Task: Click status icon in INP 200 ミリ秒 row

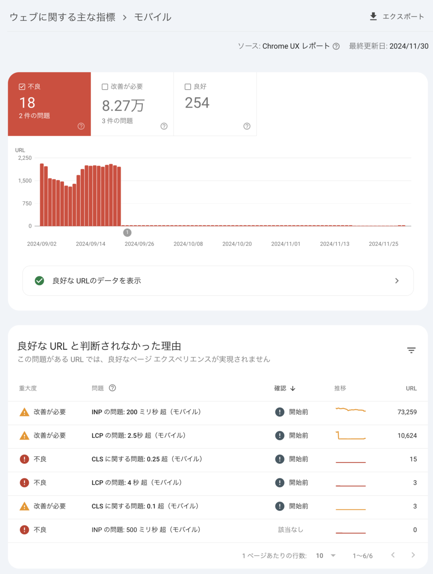Action: point(280,412)
